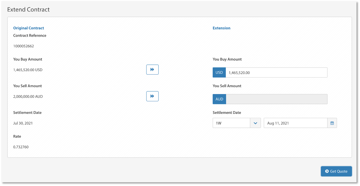Viewport: 360px width, 186px height.
Task: Click the rate value 0.732760
Action: point(21,147)
